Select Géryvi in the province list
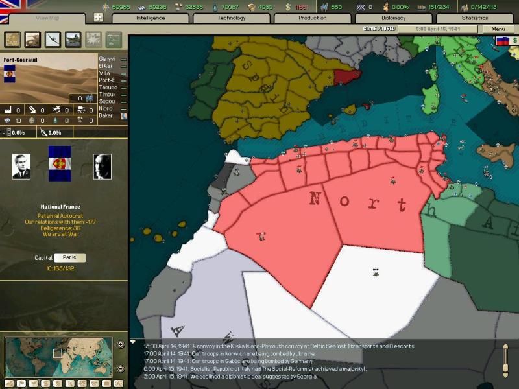Viewport: 519px width, 389px height. coord(107,59)
